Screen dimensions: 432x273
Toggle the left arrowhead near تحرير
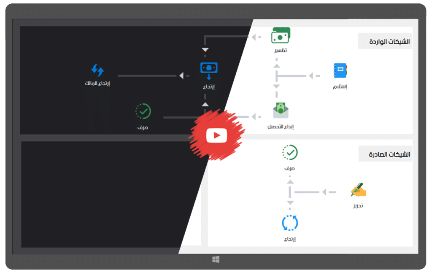coord(325,193)
